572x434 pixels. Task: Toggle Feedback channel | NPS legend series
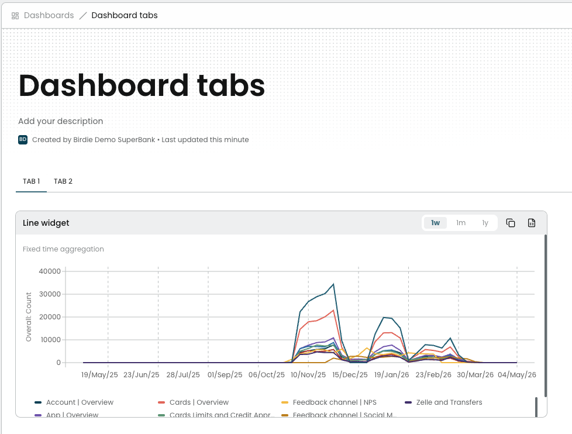329,402
